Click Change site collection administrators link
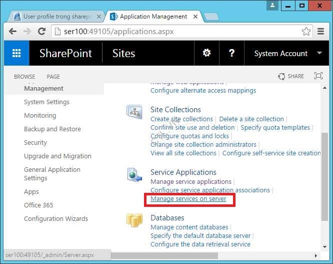333x264 pixels. [x=203, y=144]
